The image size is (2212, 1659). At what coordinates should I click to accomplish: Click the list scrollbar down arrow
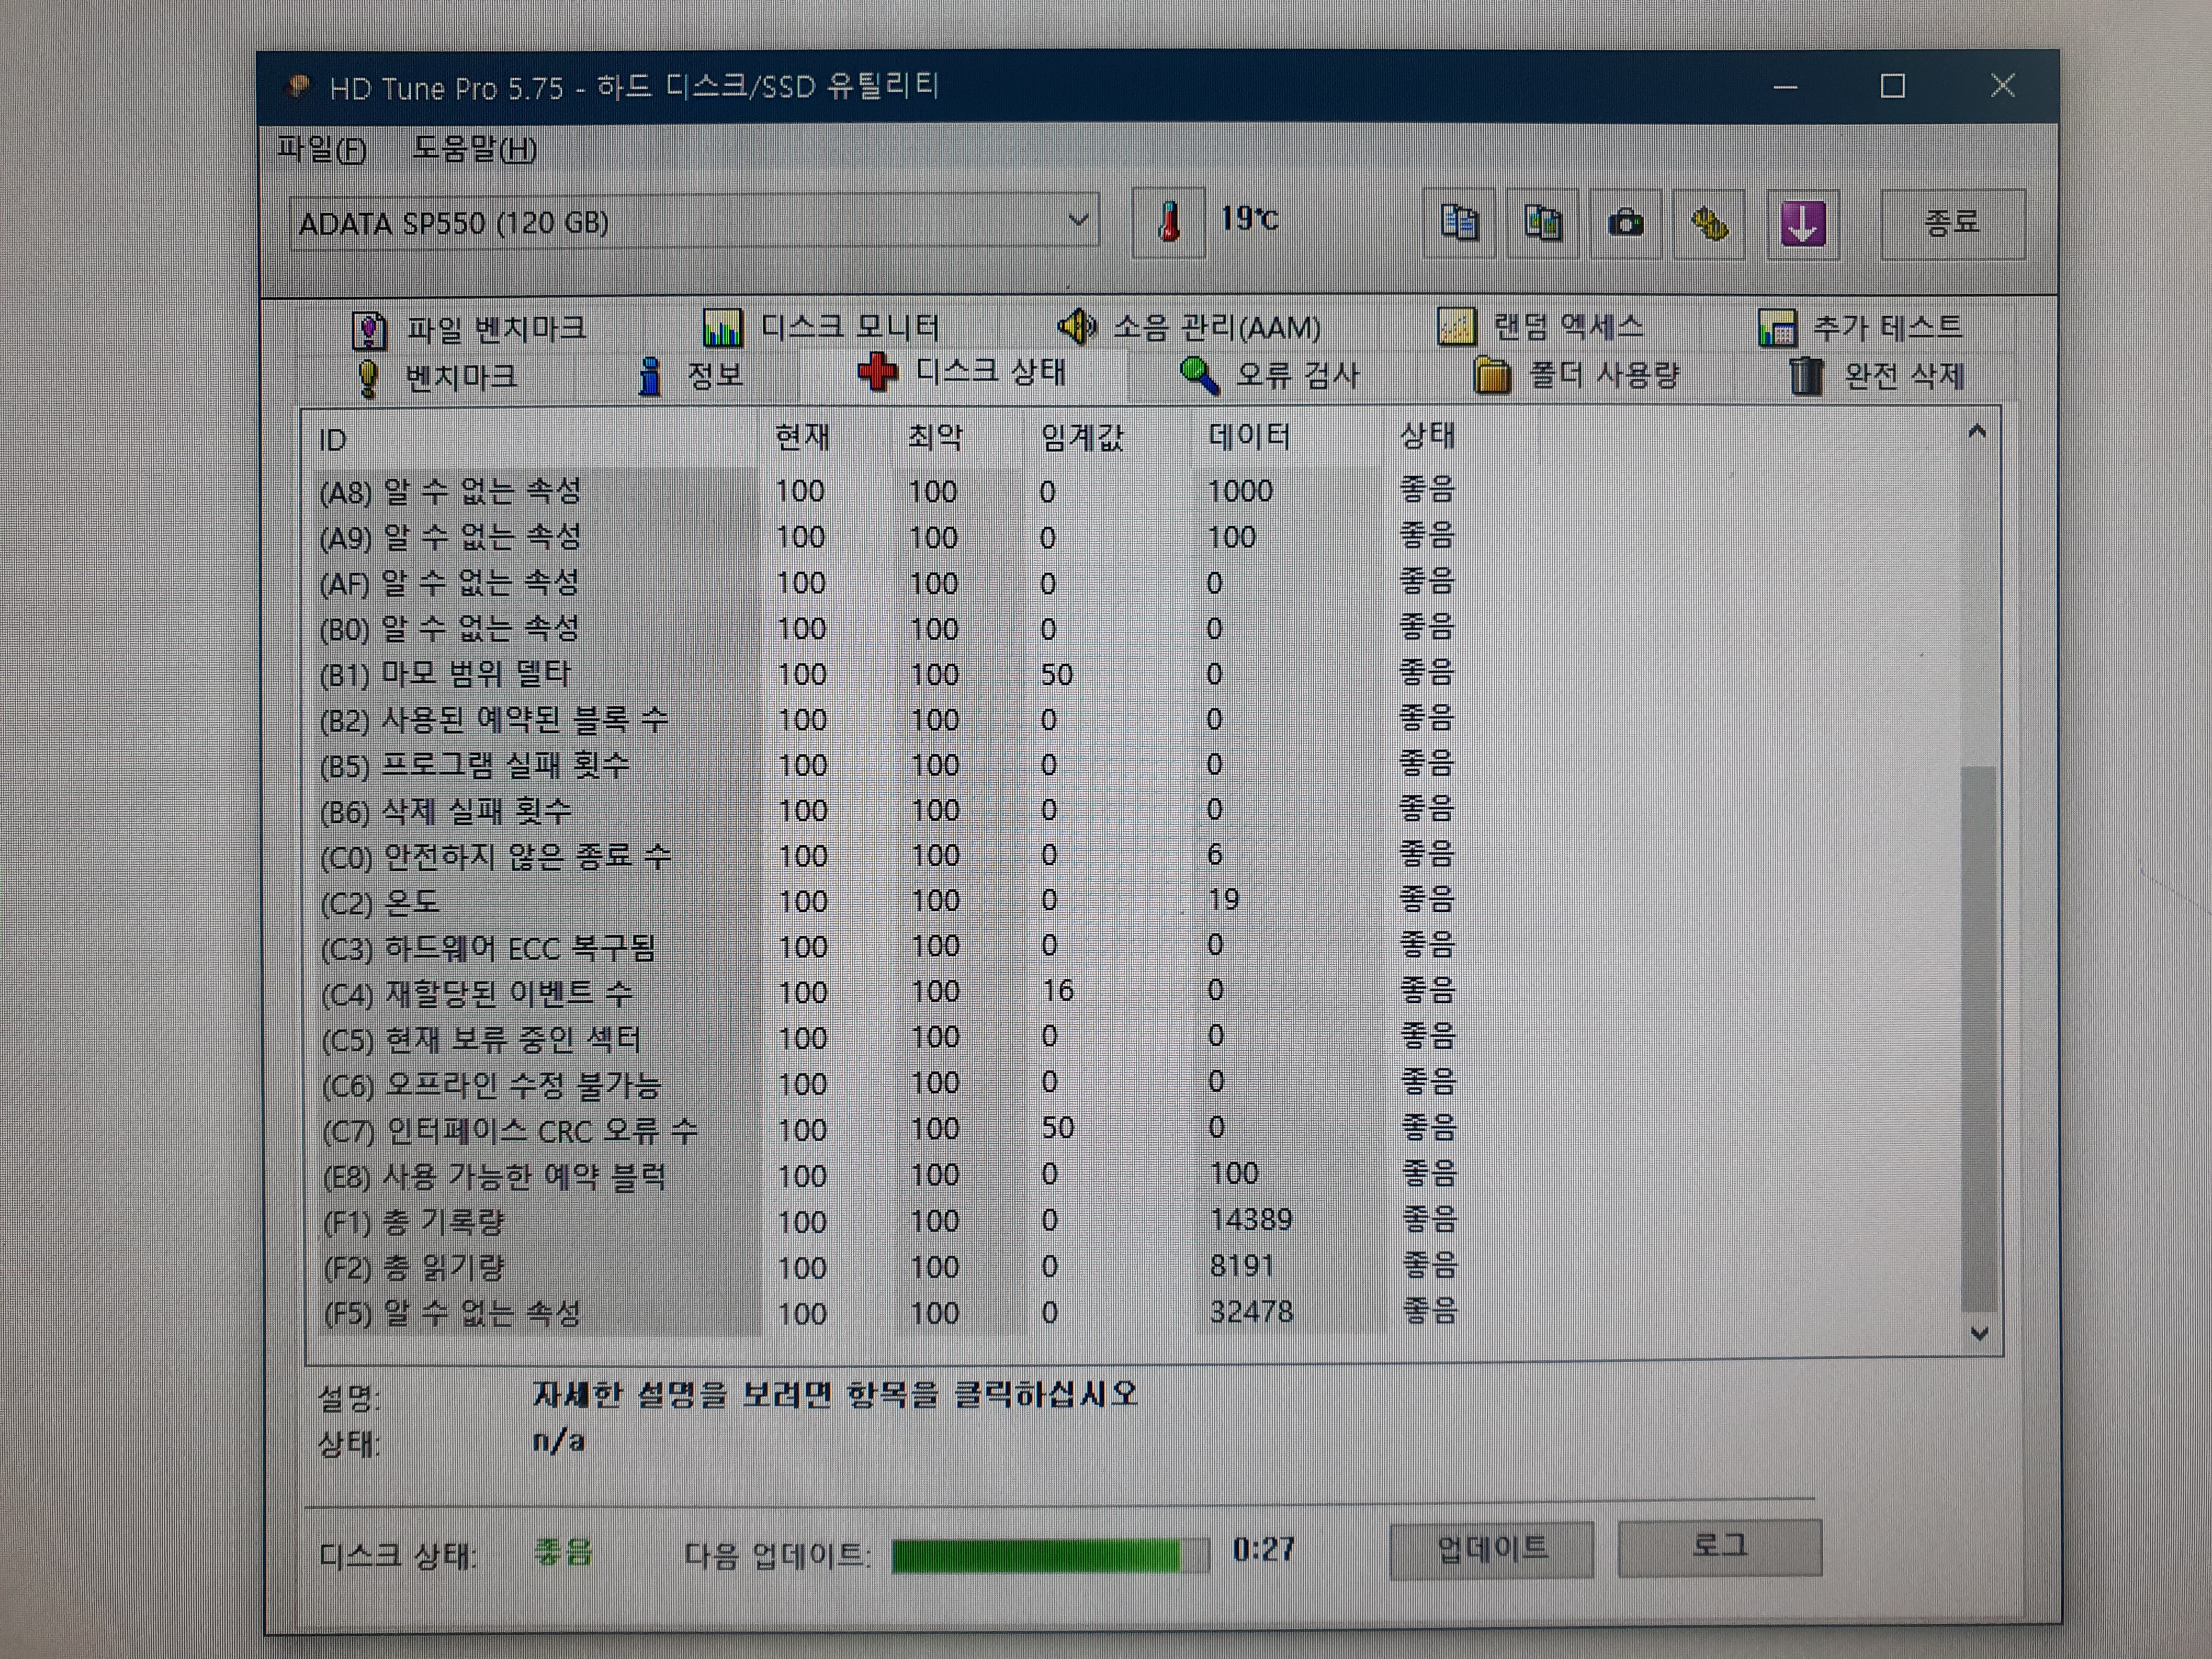(1979, 1333)
